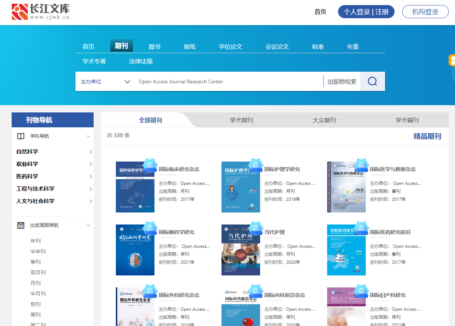Select the 学位论文 navigation item
The height and width of the screenshot is (326, 455).
pyautogui.click(x=230, y=47)
